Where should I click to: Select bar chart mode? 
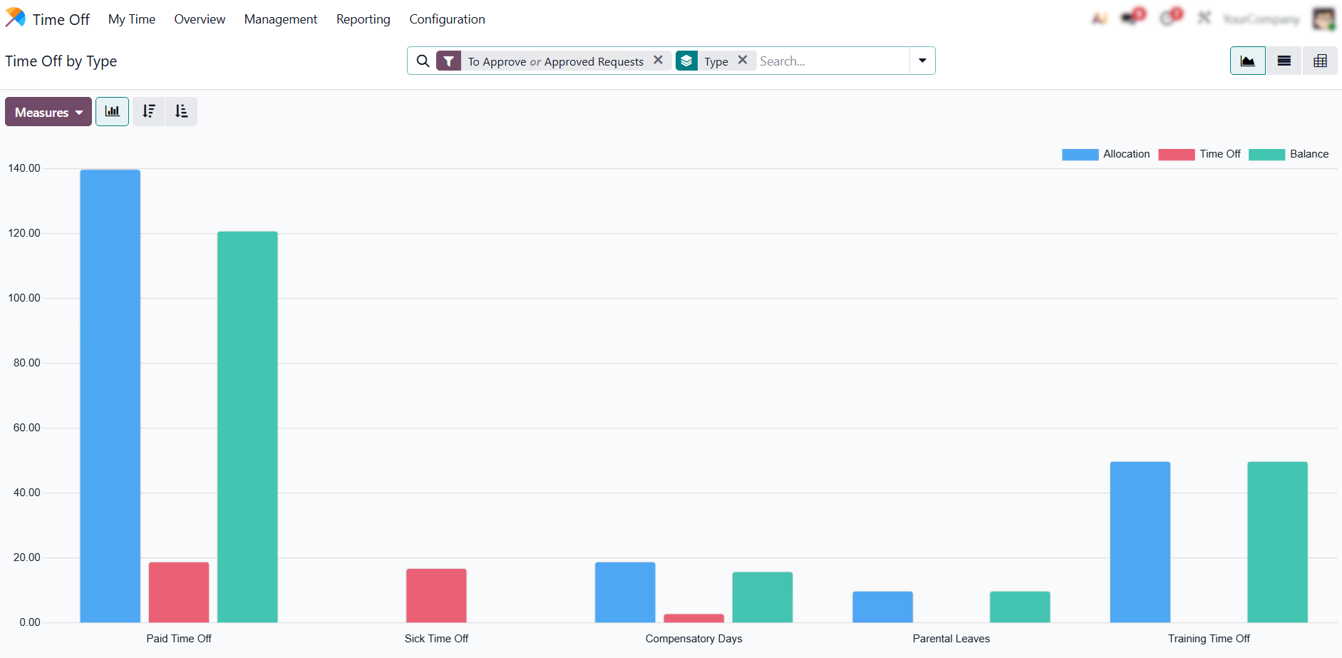[112, 112]
